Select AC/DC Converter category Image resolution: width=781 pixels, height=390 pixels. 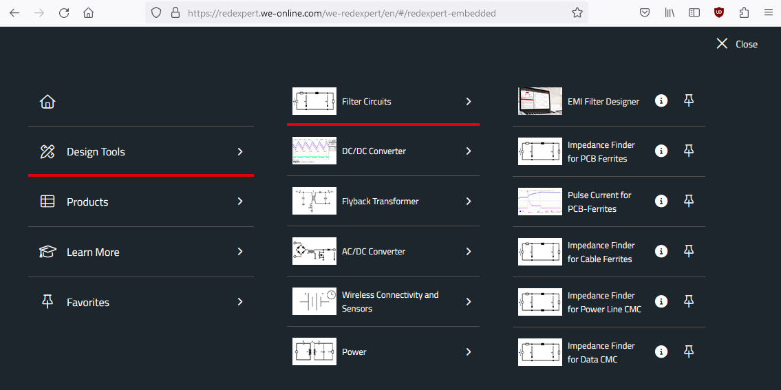coord(383,252)
